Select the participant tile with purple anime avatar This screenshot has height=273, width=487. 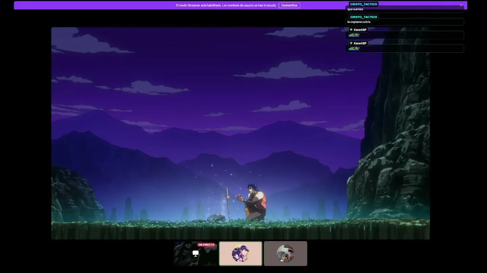(240, 254)
